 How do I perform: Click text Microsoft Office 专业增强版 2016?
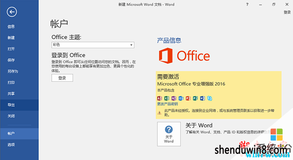coord(191,84)
